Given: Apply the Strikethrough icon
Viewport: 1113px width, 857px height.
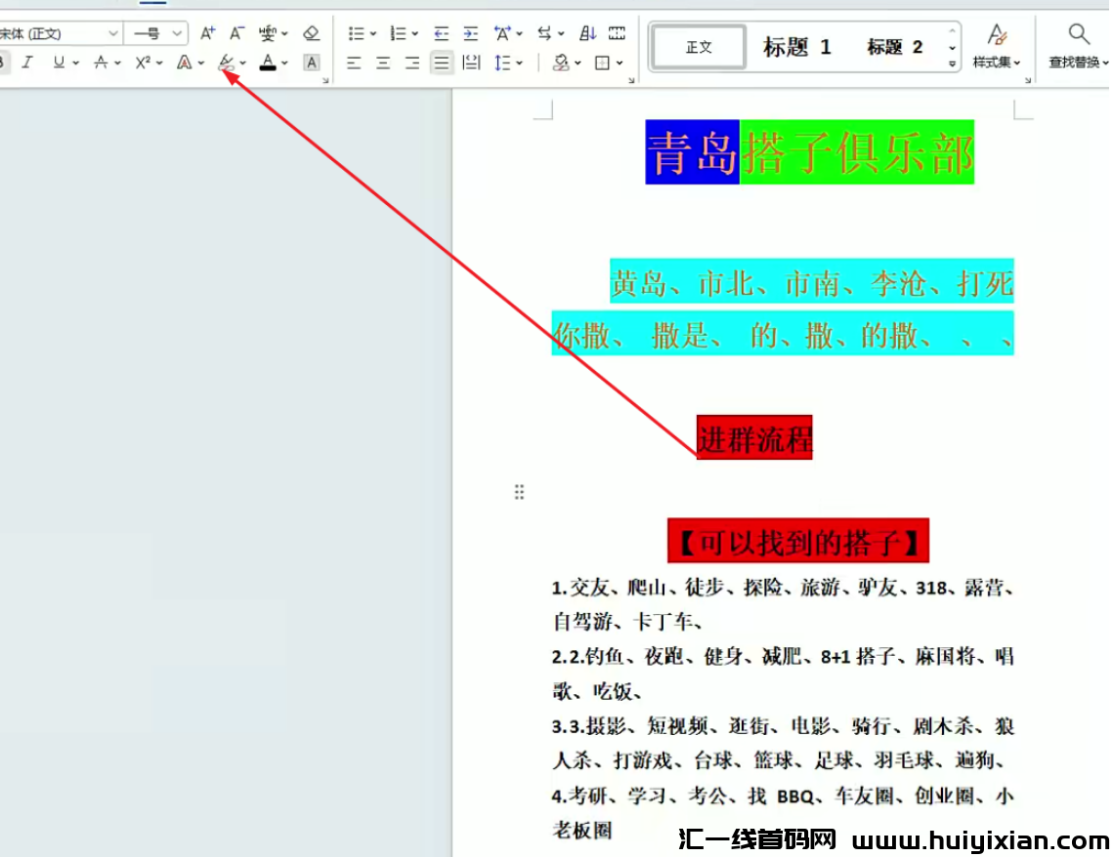Looking at the screenshot, I should point(101,62).
